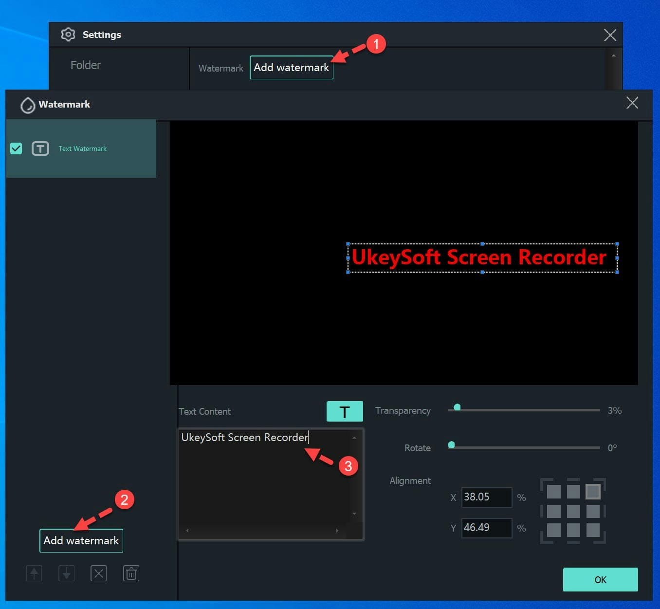Open font settings with teal T button
Screen dimensions: 660x609
pyautogui.click(x=345, y=411)
